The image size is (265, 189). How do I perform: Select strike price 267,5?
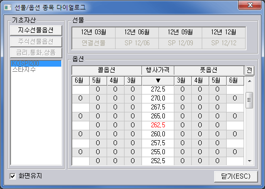[158, 107]
